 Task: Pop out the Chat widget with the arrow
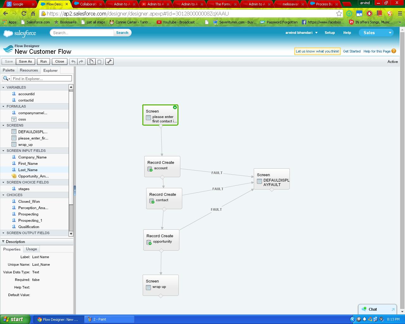click(x=393, y=309)
